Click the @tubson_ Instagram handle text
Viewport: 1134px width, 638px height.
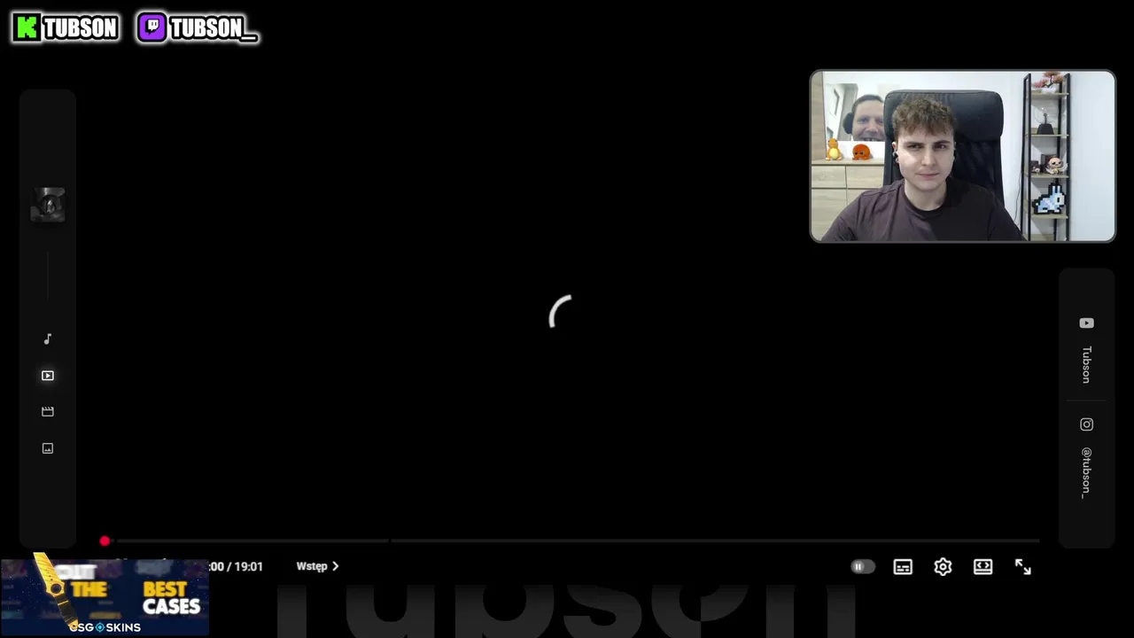pos(1086,472)
